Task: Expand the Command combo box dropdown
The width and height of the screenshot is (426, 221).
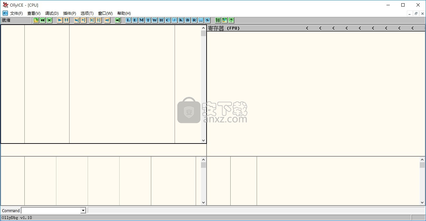Action: coord(83,210)
